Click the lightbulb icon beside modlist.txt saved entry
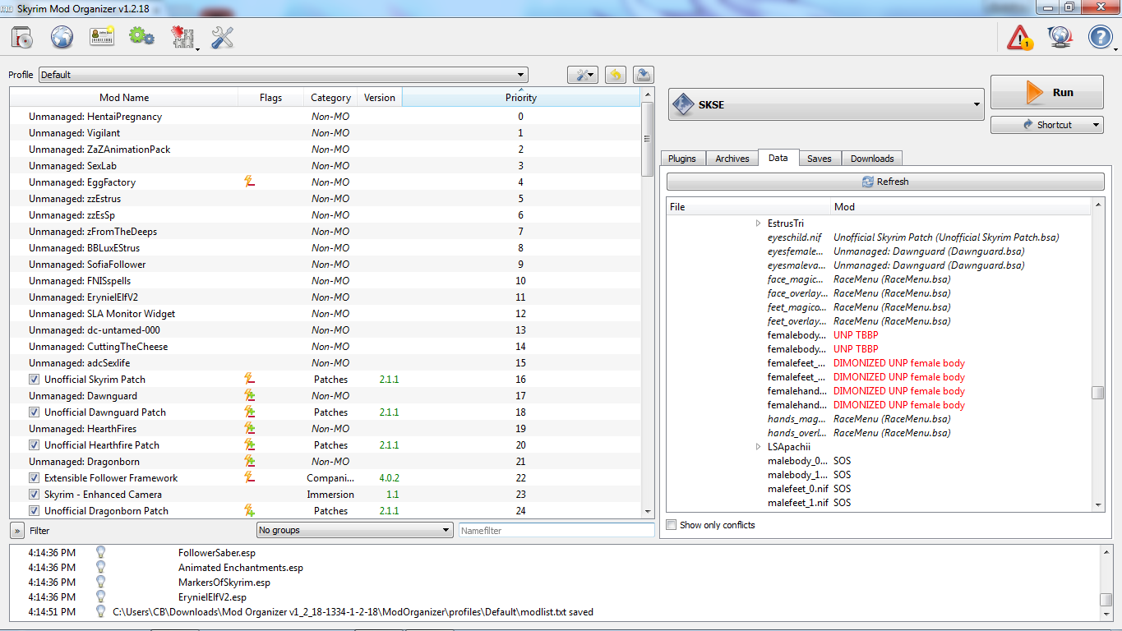1122x631 pixels. tap(101, 612)
